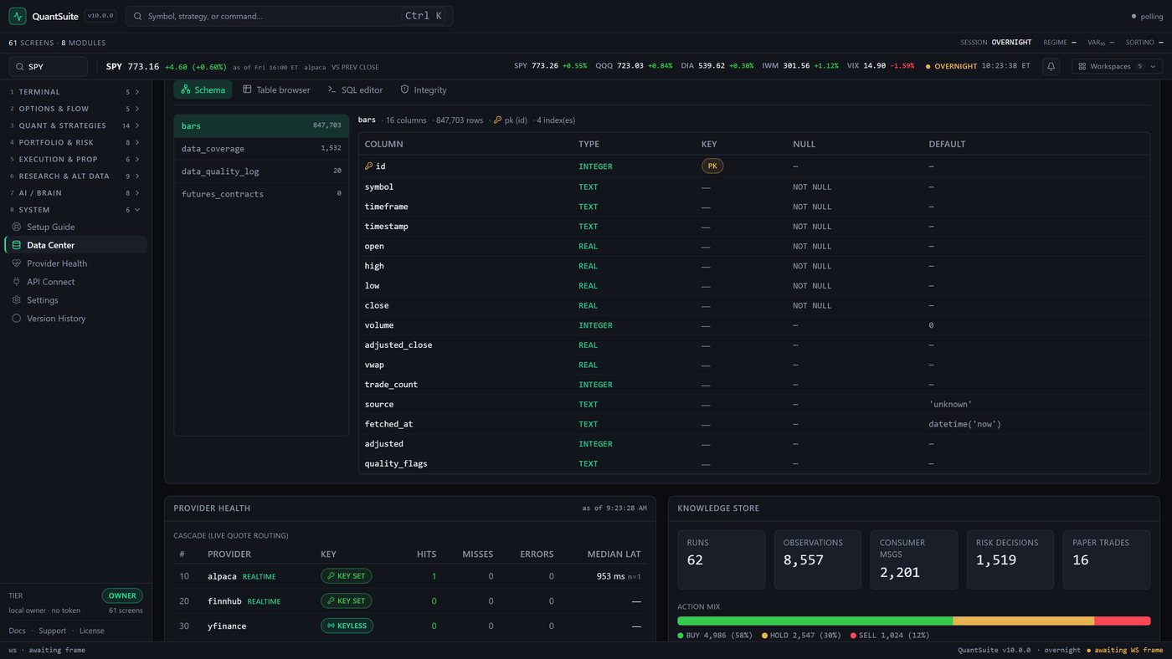Click the Integrity shield icon
1172x659 pixels.
(404, 89)
